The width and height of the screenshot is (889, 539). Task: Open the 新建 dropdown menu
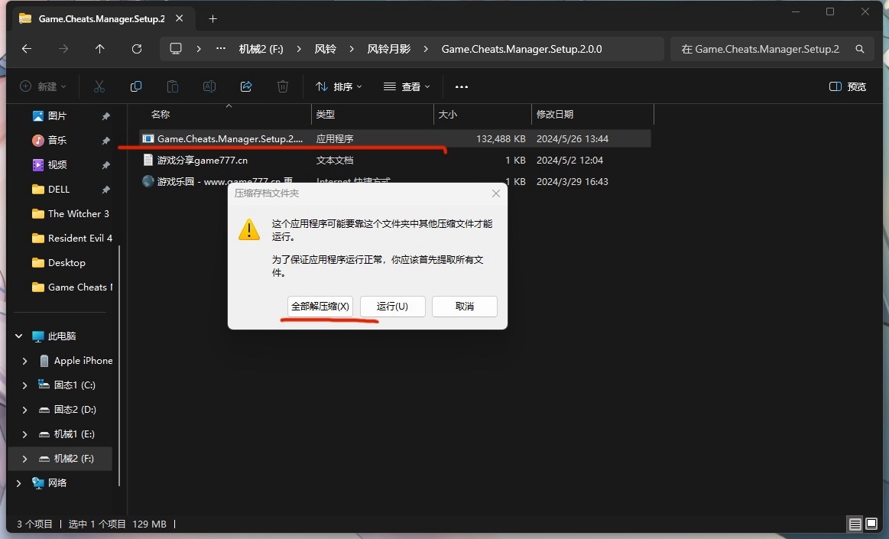pos(43,86)
